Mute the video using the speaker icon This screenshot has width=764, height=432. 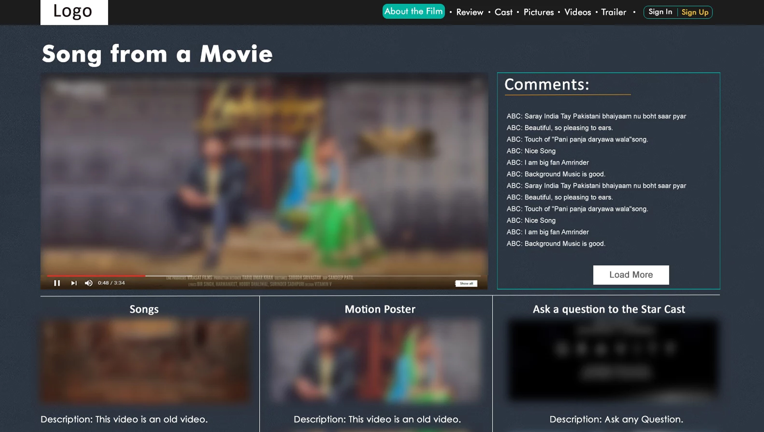[88, 283]
